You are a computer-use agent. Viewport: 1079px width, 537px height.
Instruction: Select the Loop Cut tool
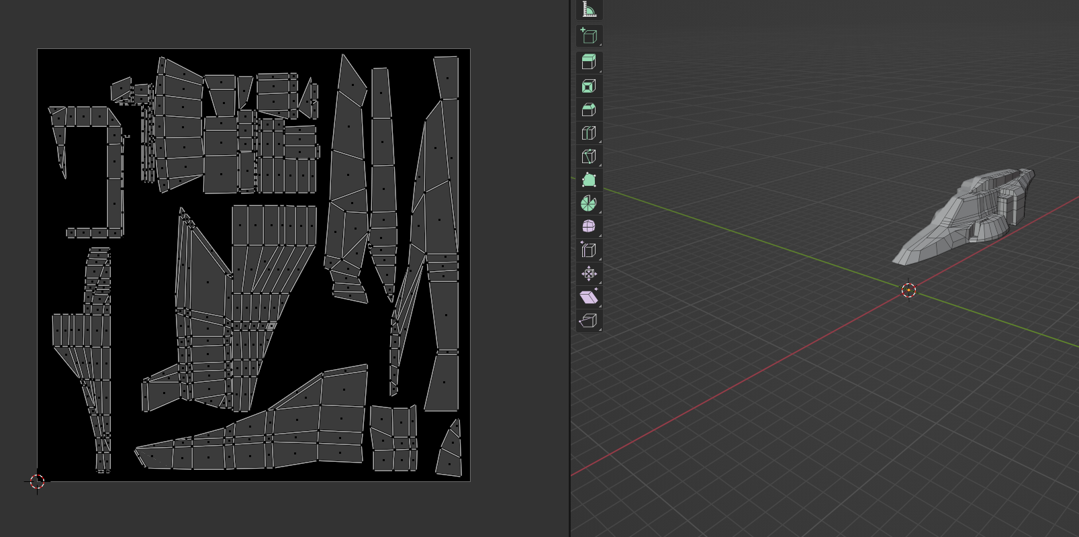pyautogui.click(x=589, y=133)
